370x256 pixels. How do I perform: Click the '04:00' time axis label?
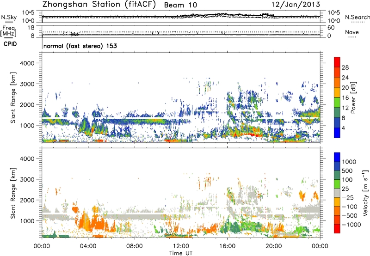click(x=88, y=246)
